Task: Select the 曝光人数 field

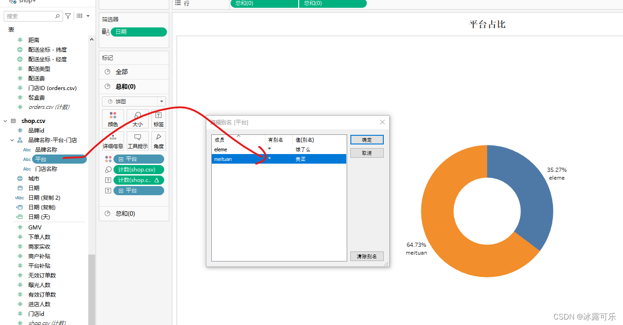Action: (x=39, y=285)
